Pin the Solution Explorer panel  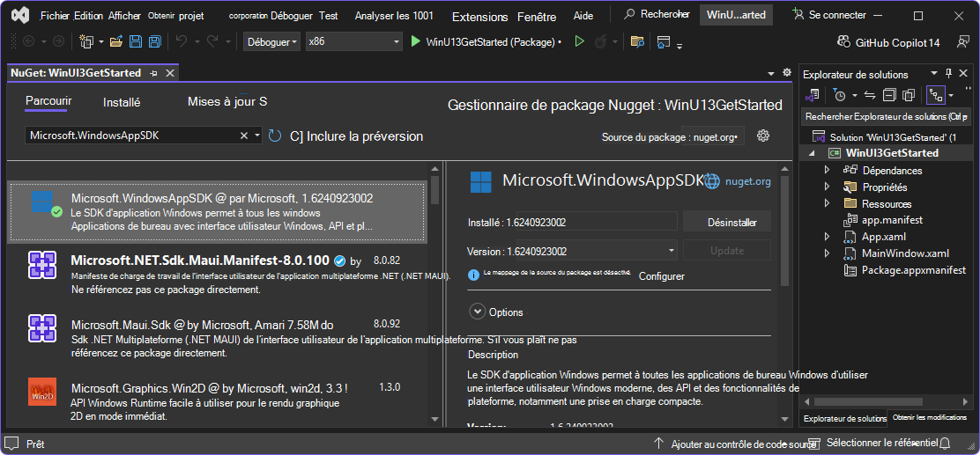(x=949, y=74)
